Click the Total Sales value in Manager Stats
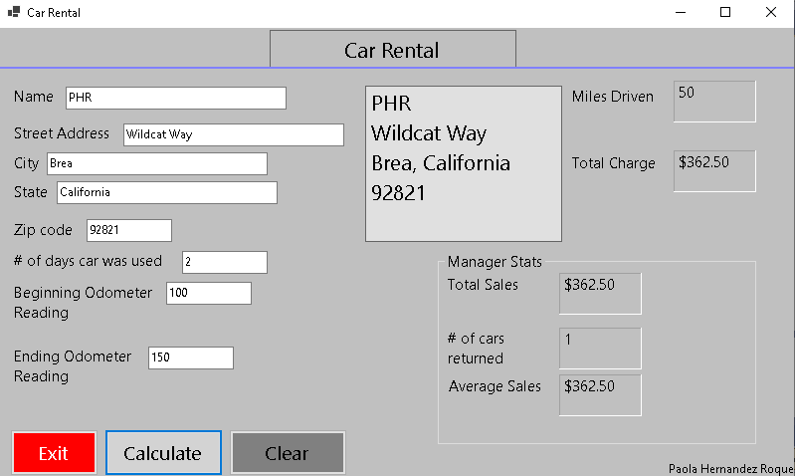Screen dimensions: 795x476 click(x=600, y=293)
